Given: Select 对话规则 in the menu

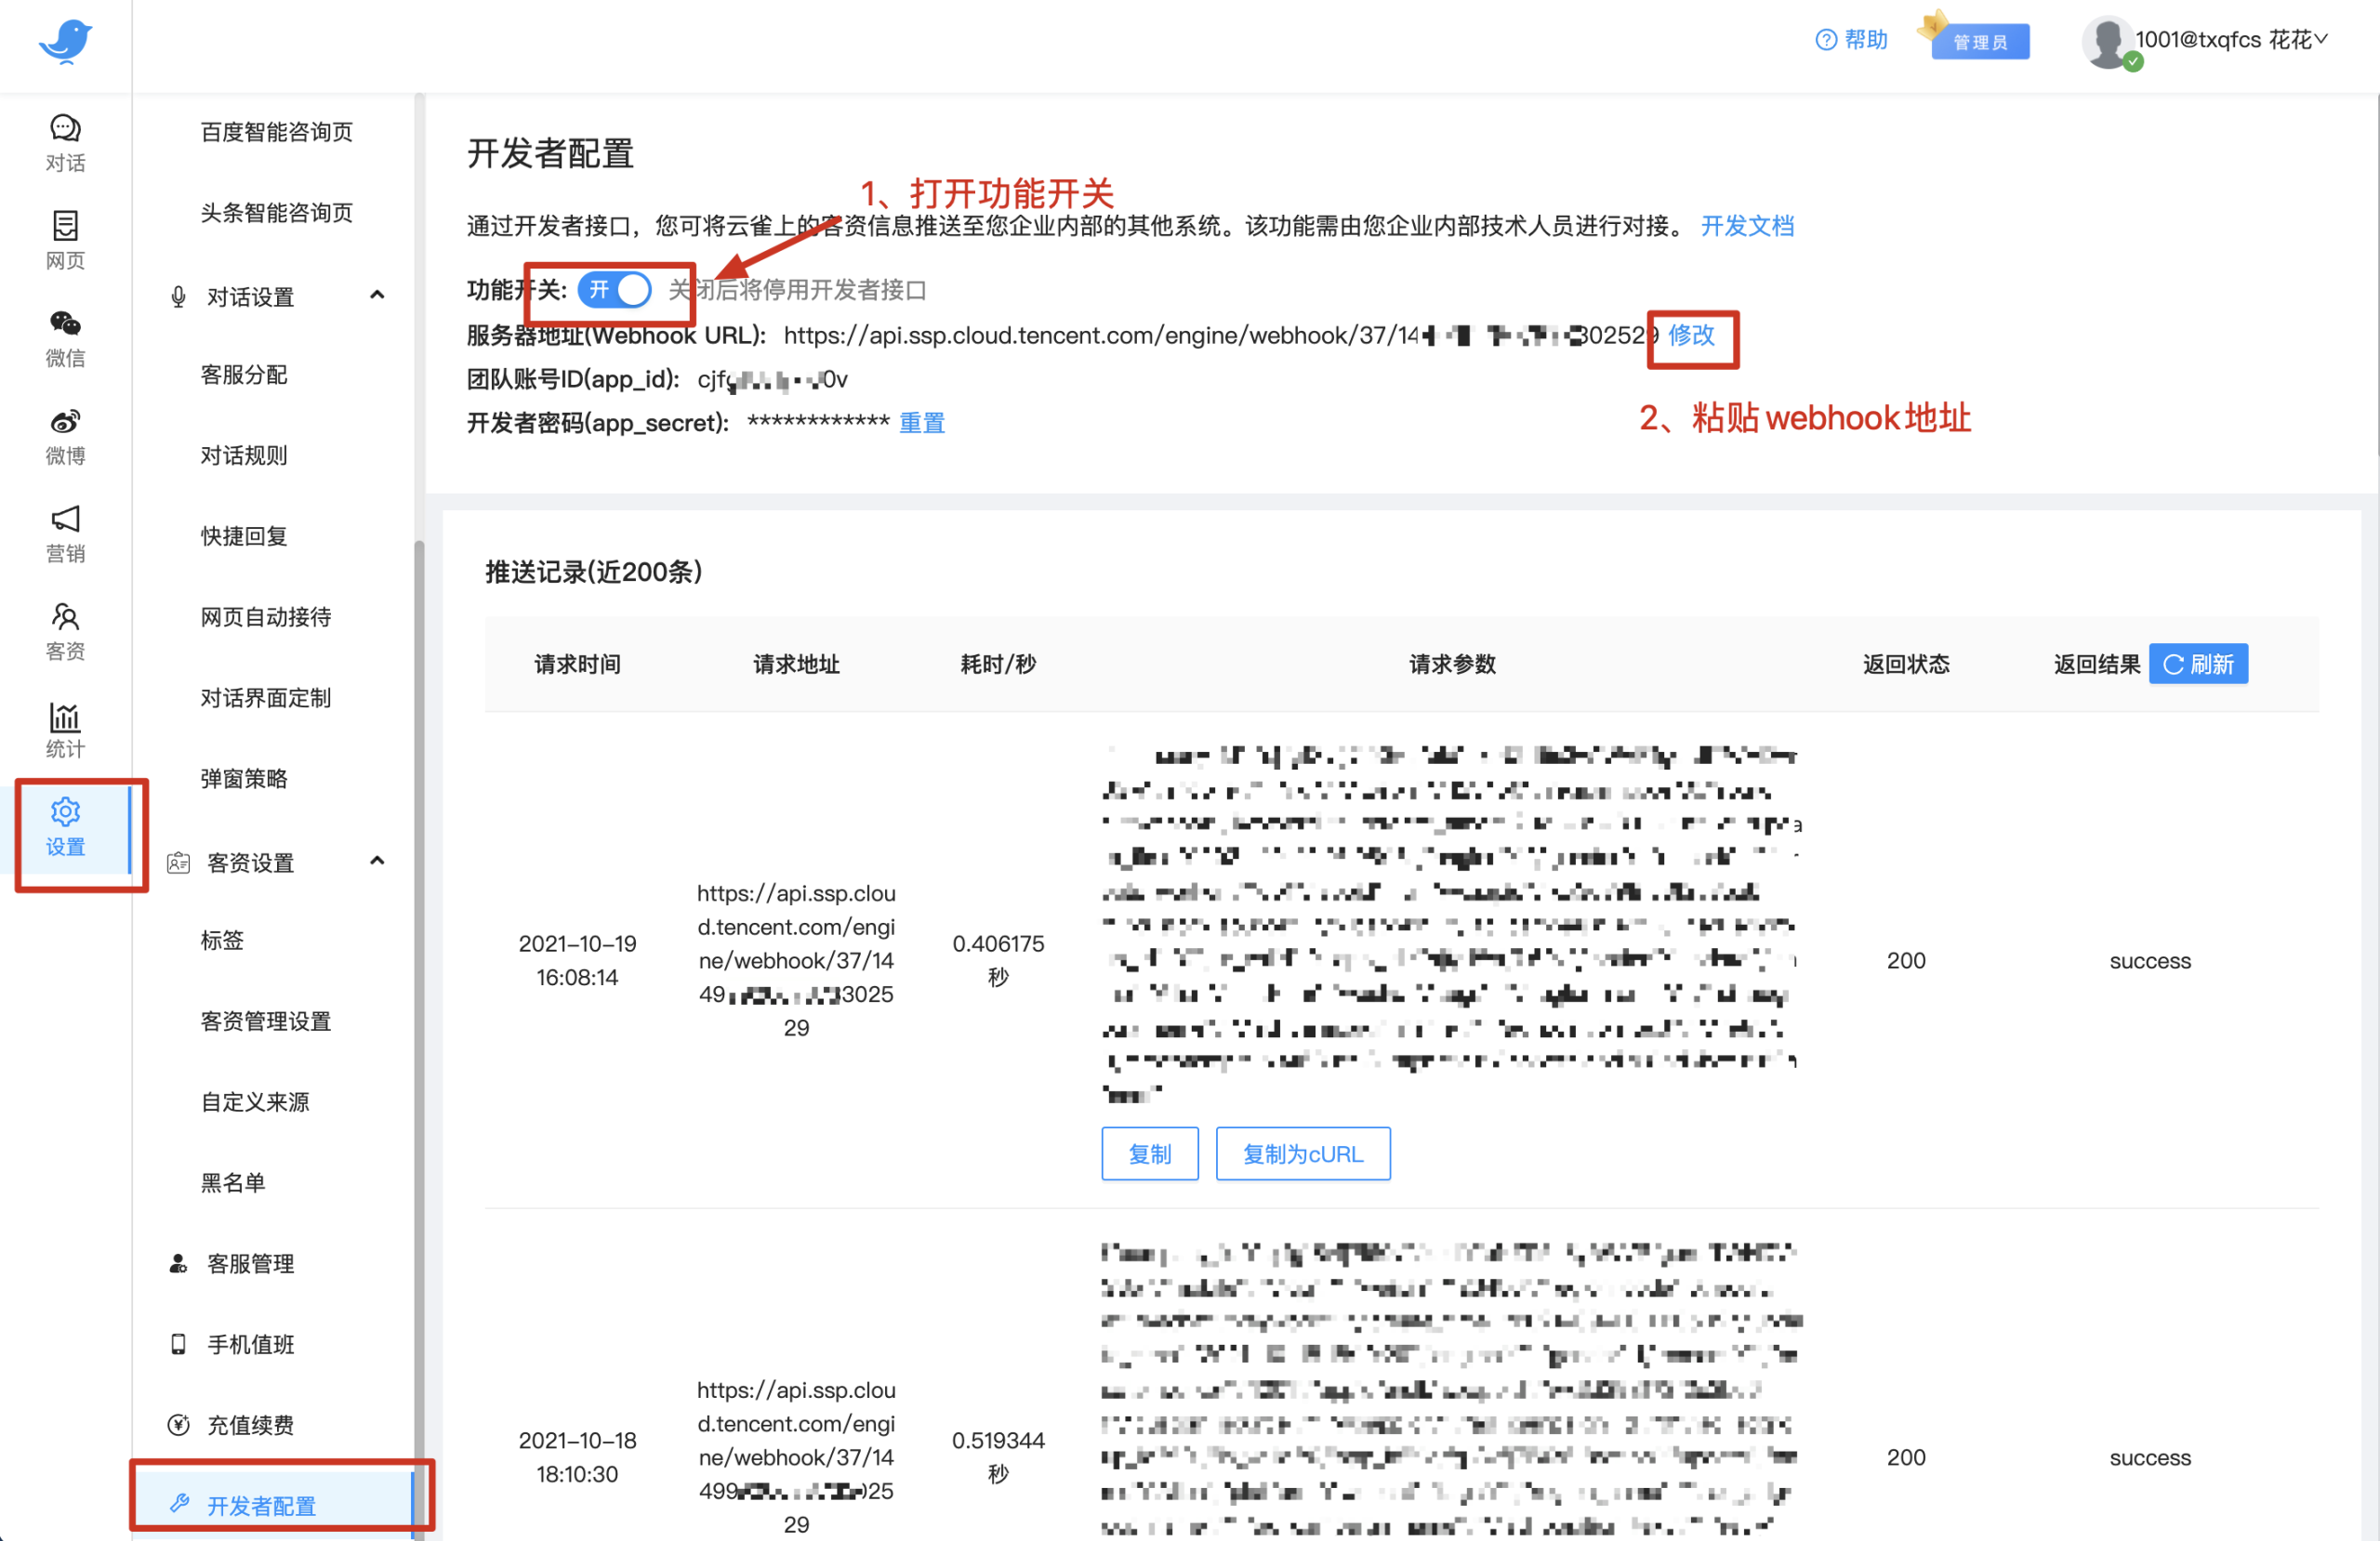Looking at the screenshot, I should coord(244,456).
